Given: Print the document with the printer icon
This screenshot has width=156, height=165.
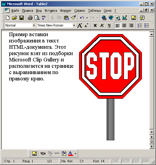Looking at the screenshot, I should 30,18.
